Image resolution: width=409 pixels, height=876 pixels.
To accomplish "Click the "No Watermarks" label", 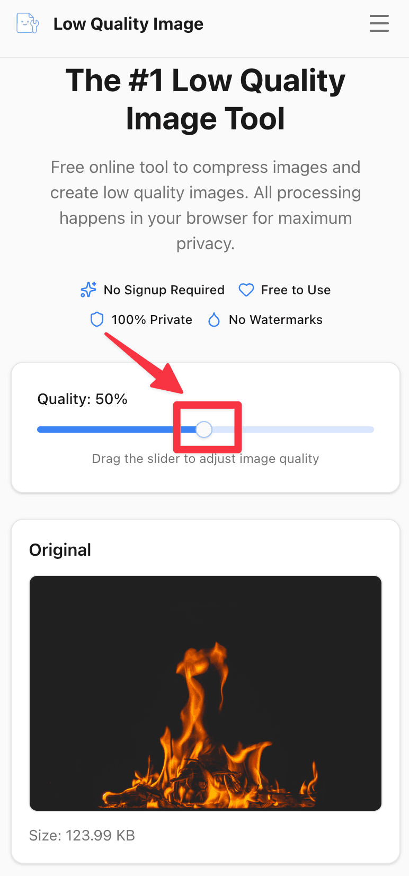I will coord(275,320).
